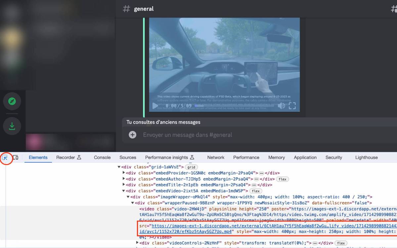Switch to the Elements tab

pyautogui.click(x=38, y=157)
